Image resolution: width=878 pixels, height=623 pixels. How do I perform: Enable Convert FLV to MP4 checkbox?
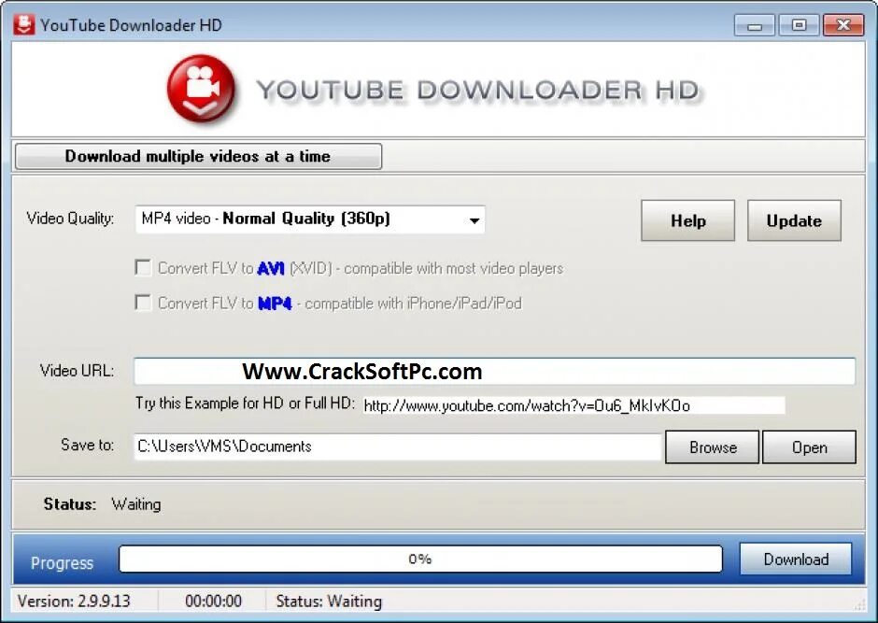[143, 303]
